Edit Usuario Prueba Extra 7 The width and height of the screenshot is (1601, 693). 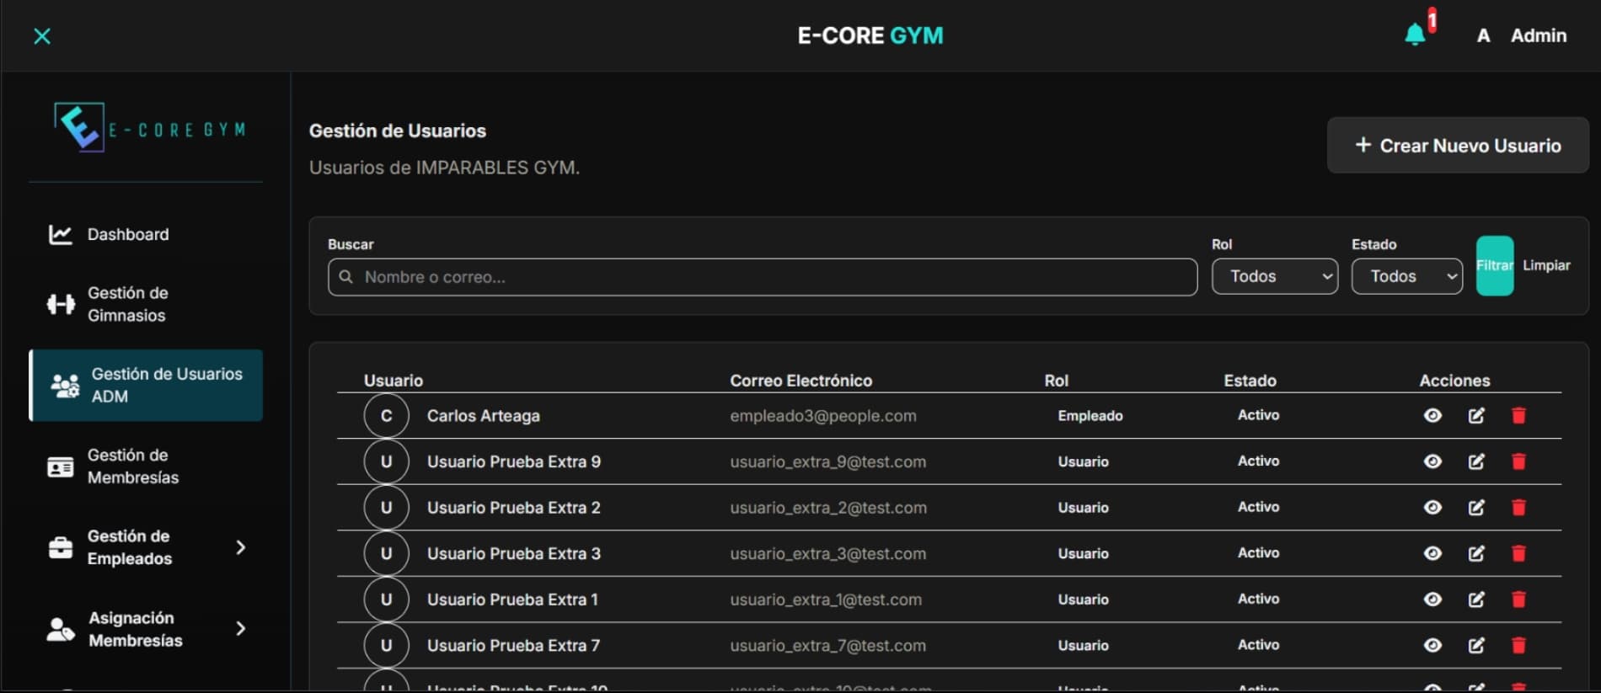(x=1476, y=645)
